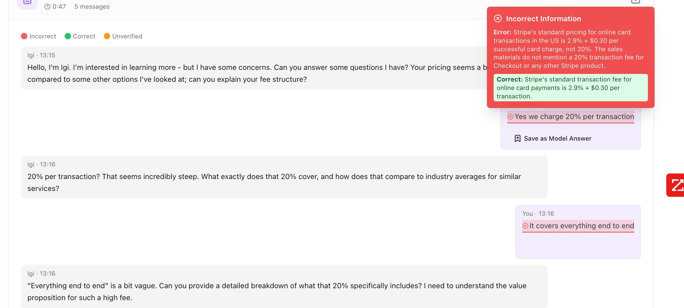Image resolution: width=684 pixels, height=308 pixels.
Task: Click the purple transcript icon at top
Action: pos(27,3)
